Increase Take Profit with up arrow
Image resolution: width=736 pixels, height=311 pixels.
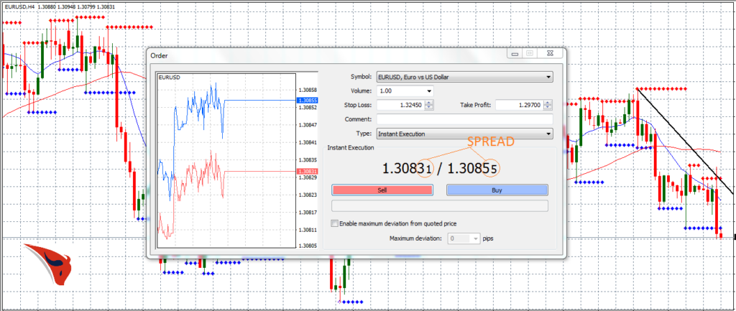point(548,102)
